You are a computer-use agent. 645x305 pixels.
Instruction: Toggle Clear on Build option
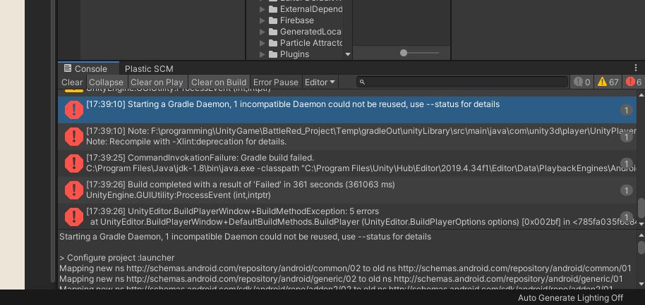219,82
